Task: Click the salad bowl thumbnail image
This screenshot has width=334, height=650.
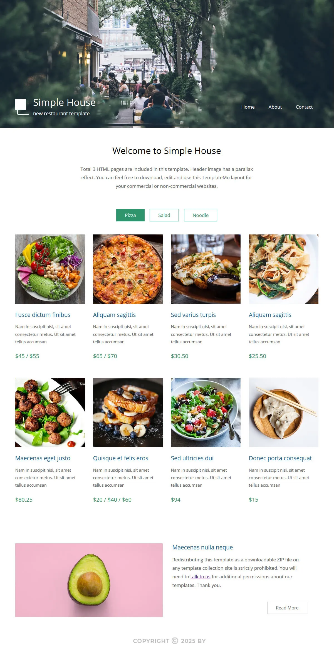Action: pos(50,269)
